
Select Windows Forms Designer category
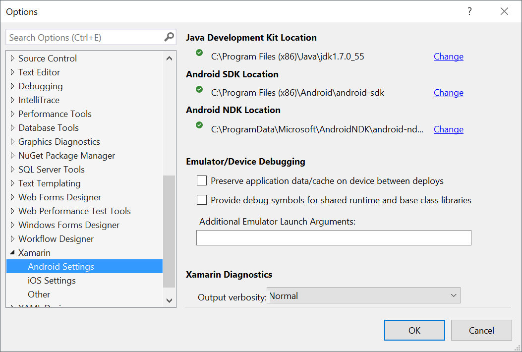click(x=69, y=225)
